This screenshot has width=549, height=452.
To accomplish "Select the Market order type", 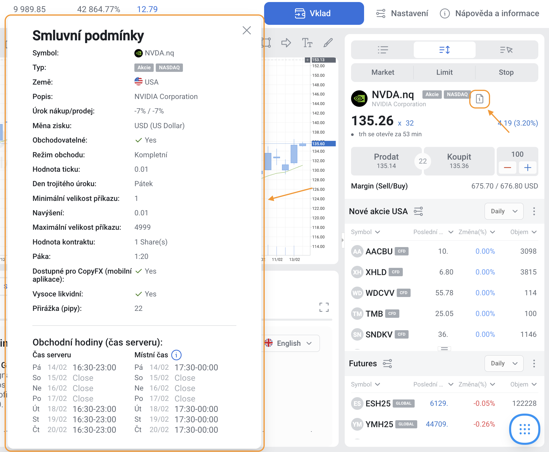I will (383, 72).
